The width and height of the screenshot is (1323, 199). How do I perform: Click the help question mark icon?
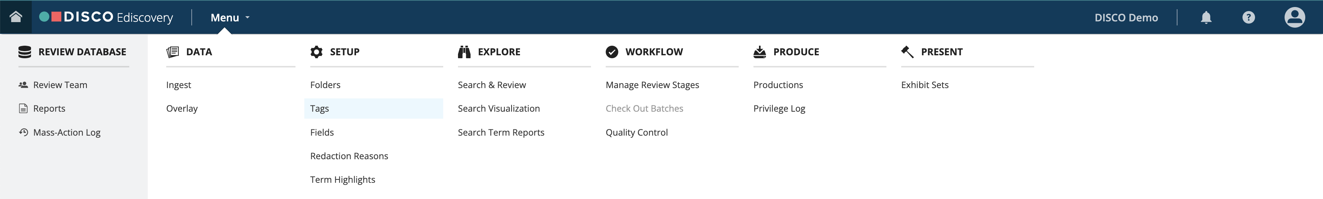[1248, 17]
